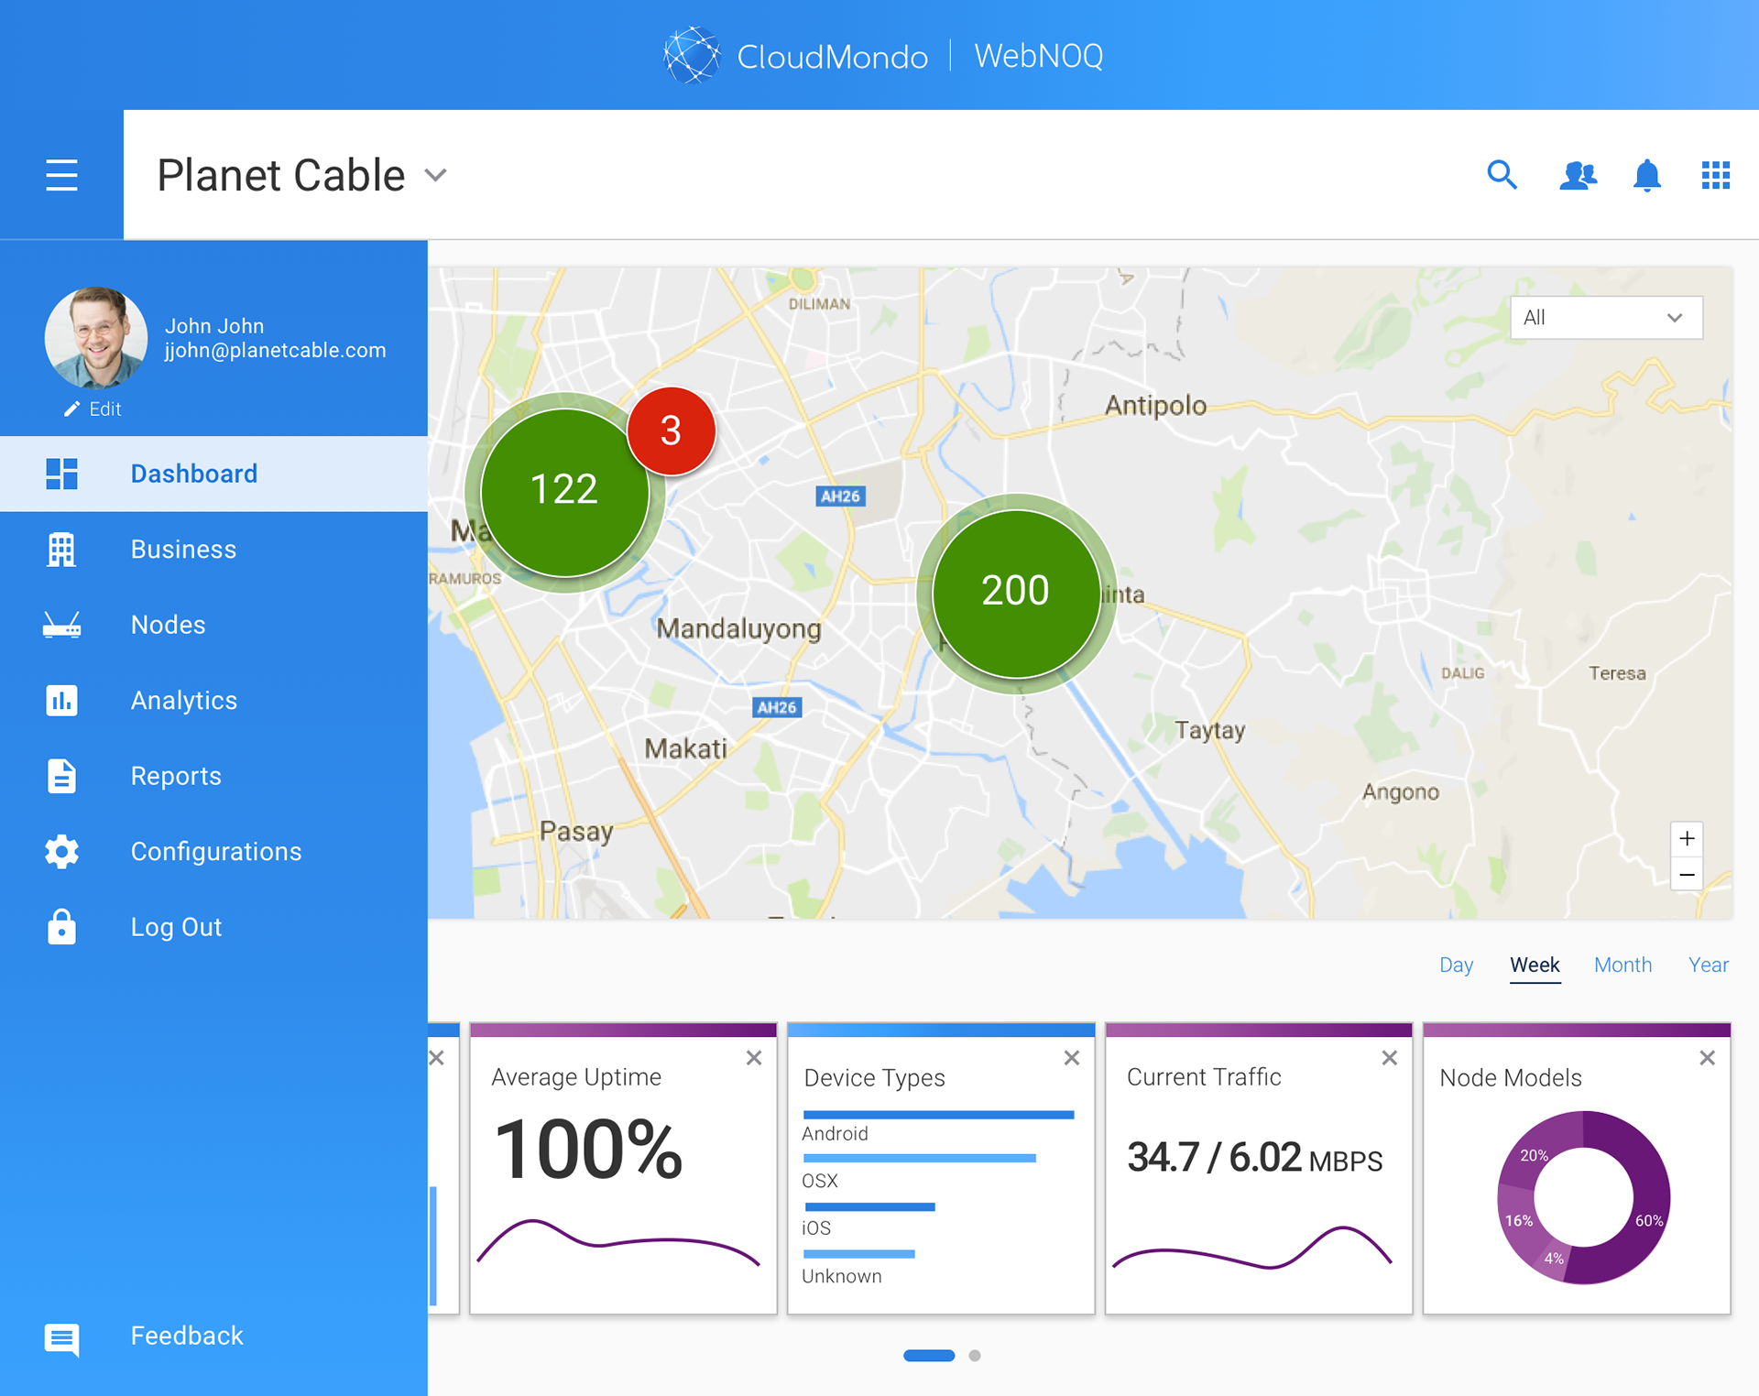1759x1396 pixels.
Task: Click the Current Traffic trend line
Action: 1251,1248
